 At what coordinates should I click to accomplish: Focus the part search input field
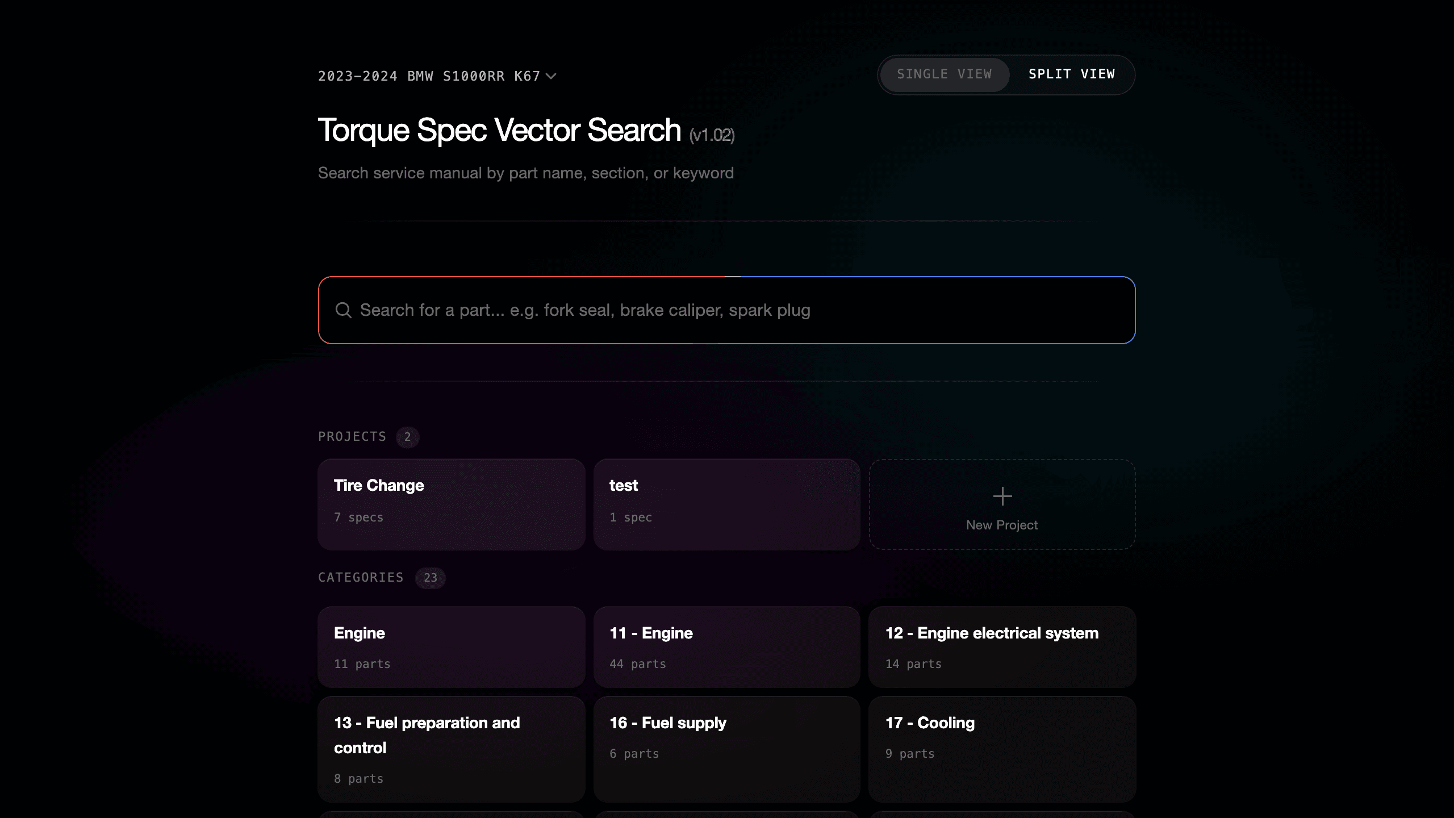726,310
